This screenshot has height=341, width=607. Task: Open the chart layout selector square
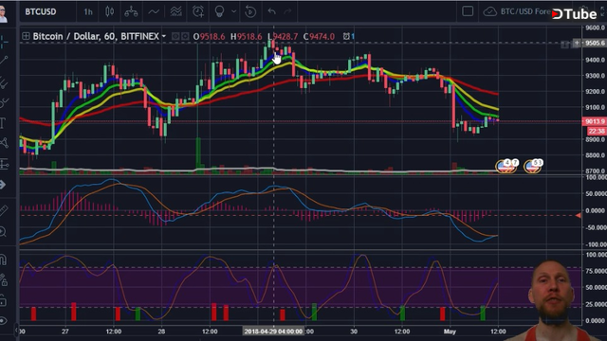click(468, 11)
